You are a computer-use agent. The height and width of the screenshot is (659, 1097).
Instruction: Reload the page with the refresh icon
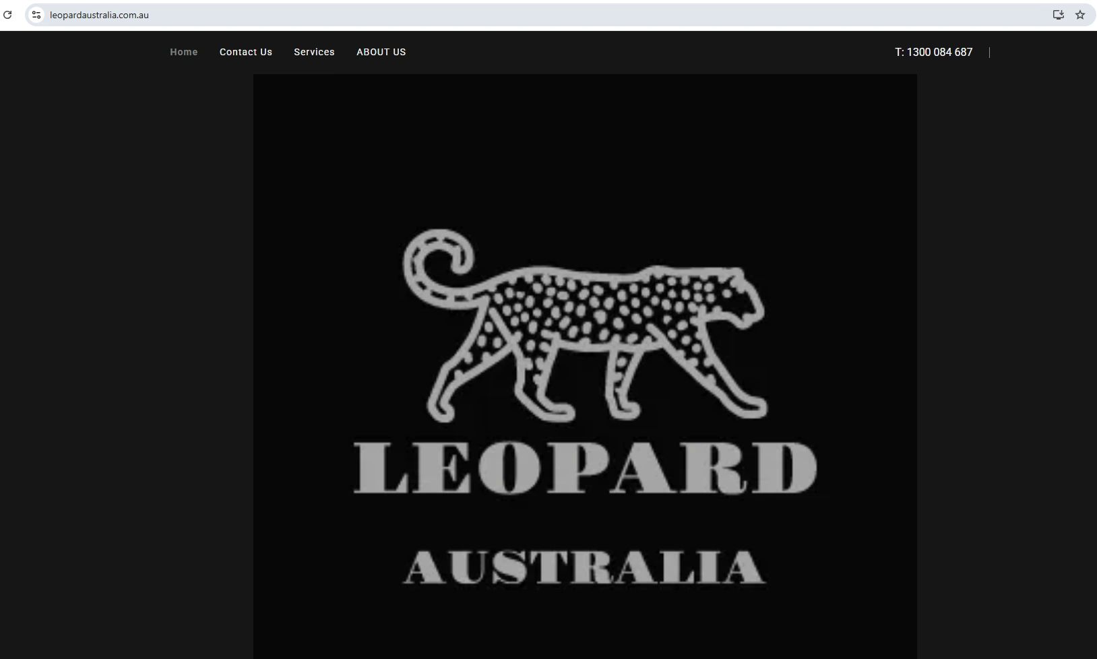pyautogui.click(x=7, y=14)
